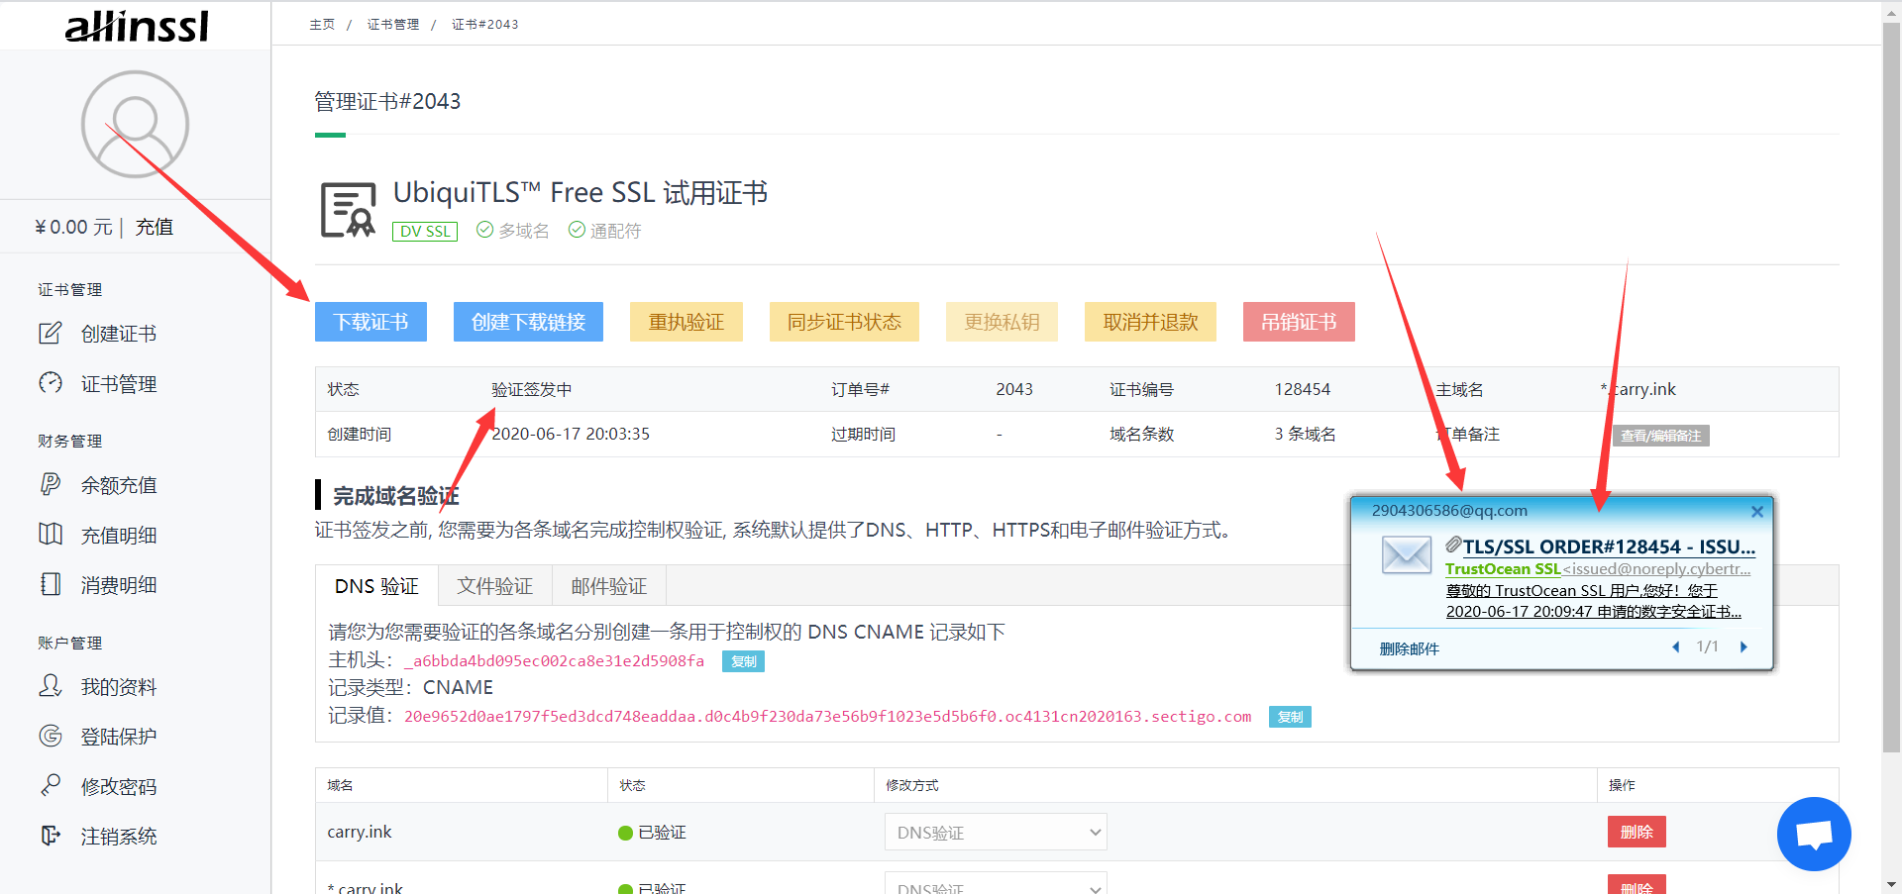1902x894 pixels.
Task: Copy the 记录值 CNAME value
Action: point(1290,717)
